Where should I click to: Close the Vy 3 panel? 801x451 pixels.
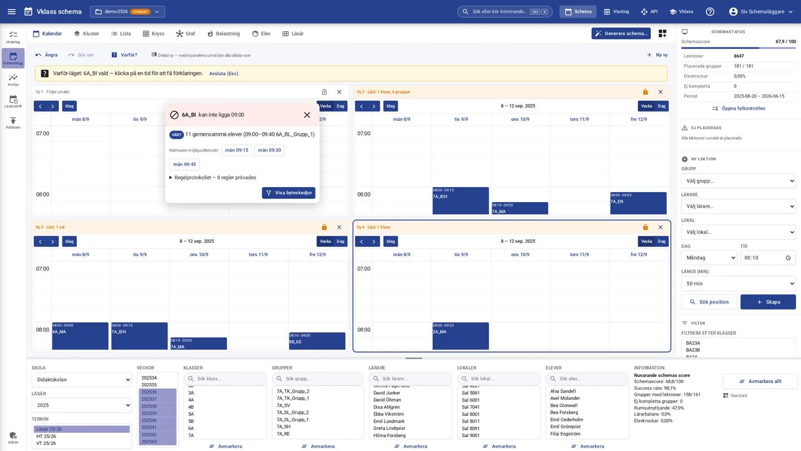tap(339, 227)
